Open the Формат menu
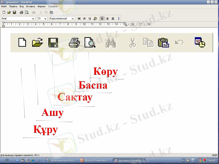 click(41, 6)
